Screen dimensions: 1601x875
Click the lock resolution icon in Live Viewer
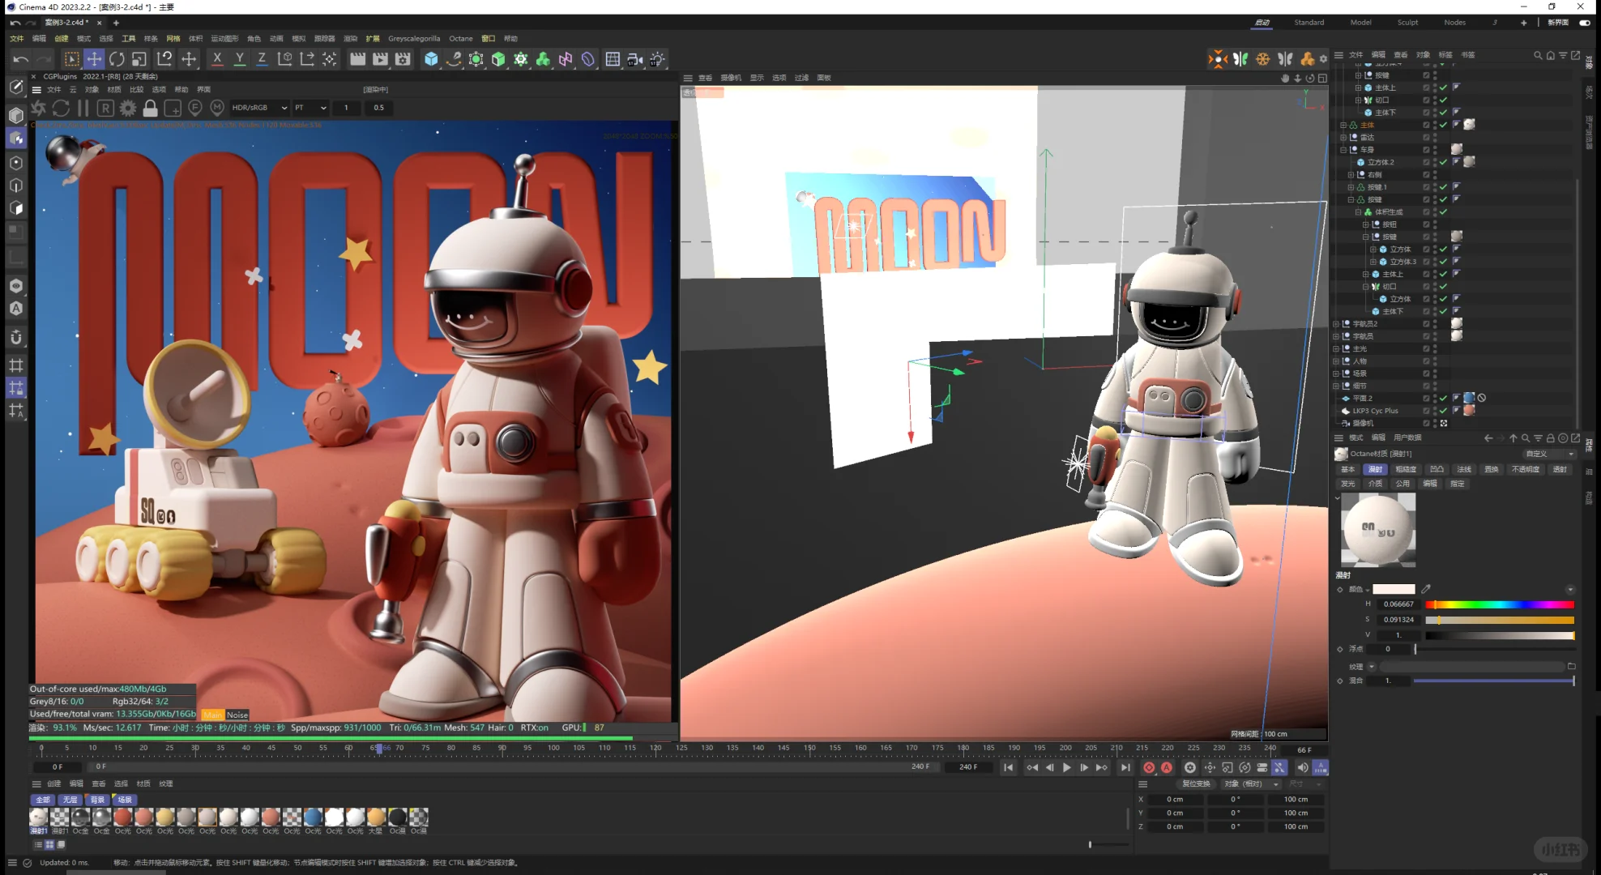click(150, 108)
